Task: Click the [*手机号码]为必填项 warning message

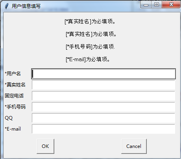Action: coord(90,47)
